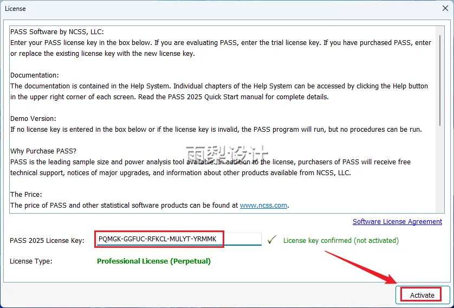Open the Software License Agreement link
This screenshot has height=308, width=454.
click(397, 222)
